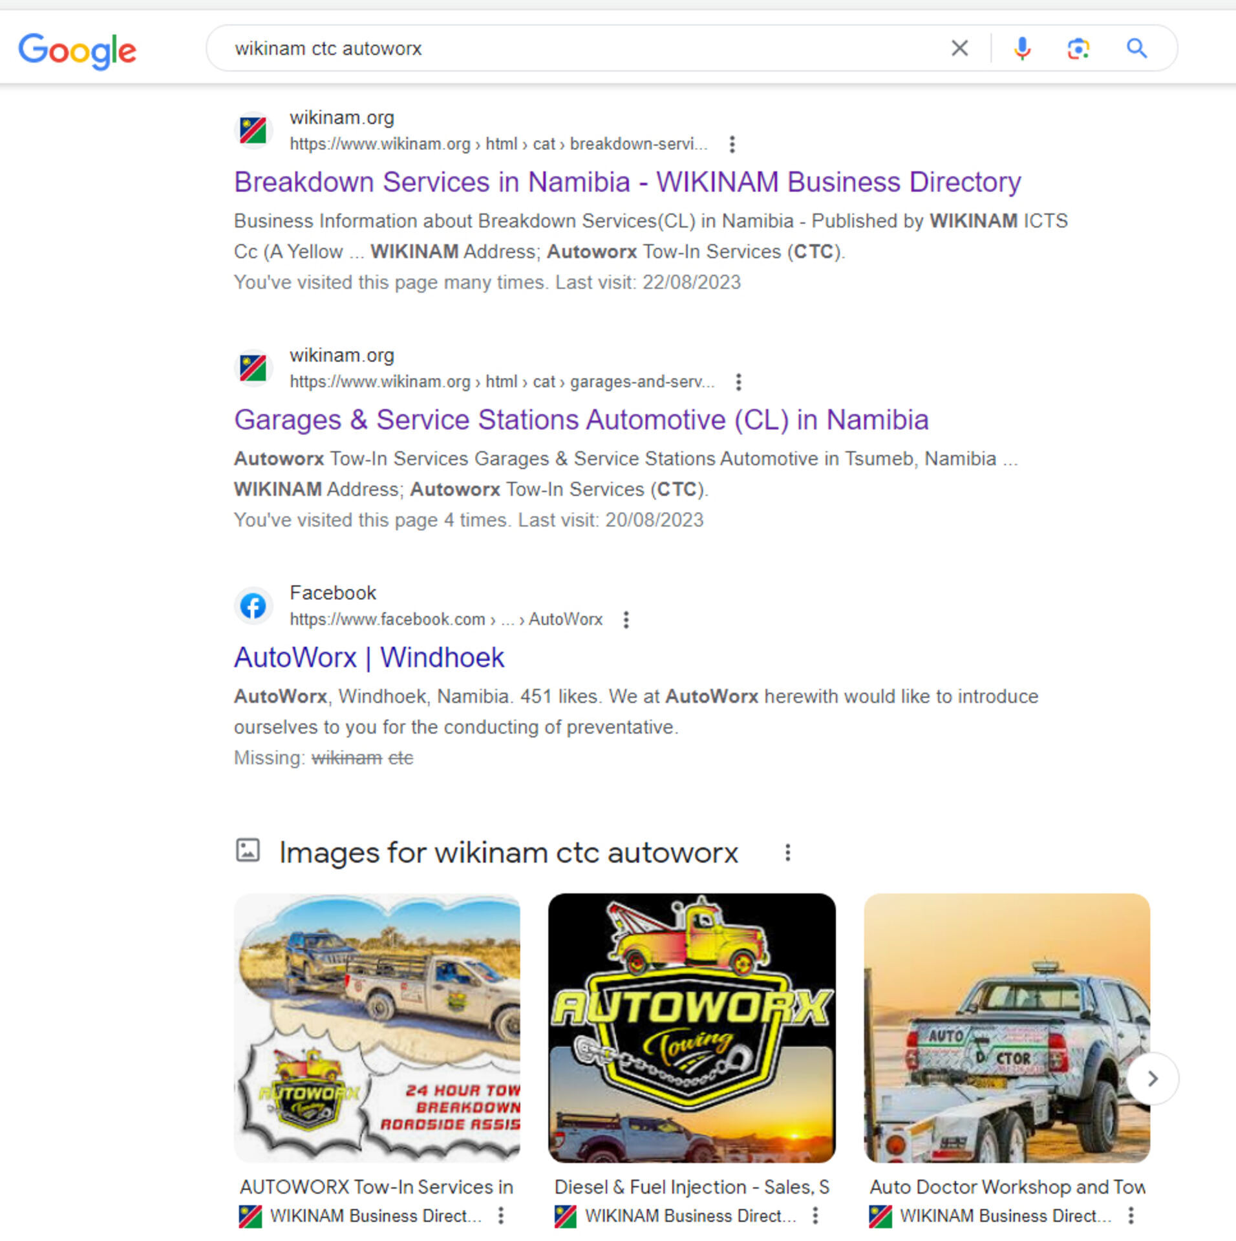Open three-dot menu for Breakdown Services result
Viewport: 1236px width, 1241px height.
tap(732, 144)
